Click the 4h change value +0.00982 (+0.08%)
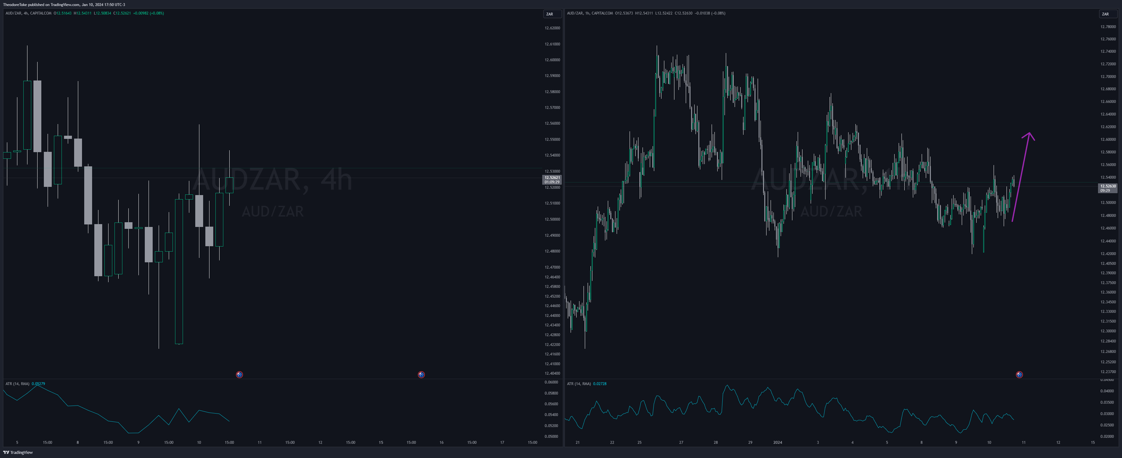This screenshot has height=458, width=1122. (148, 13)
